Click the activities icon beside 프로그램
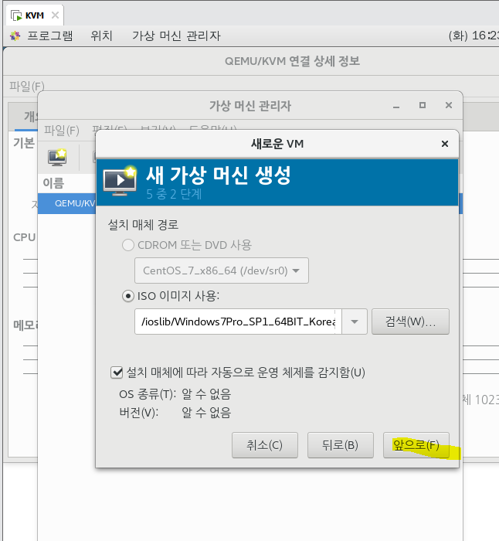 tap(15, 36)
